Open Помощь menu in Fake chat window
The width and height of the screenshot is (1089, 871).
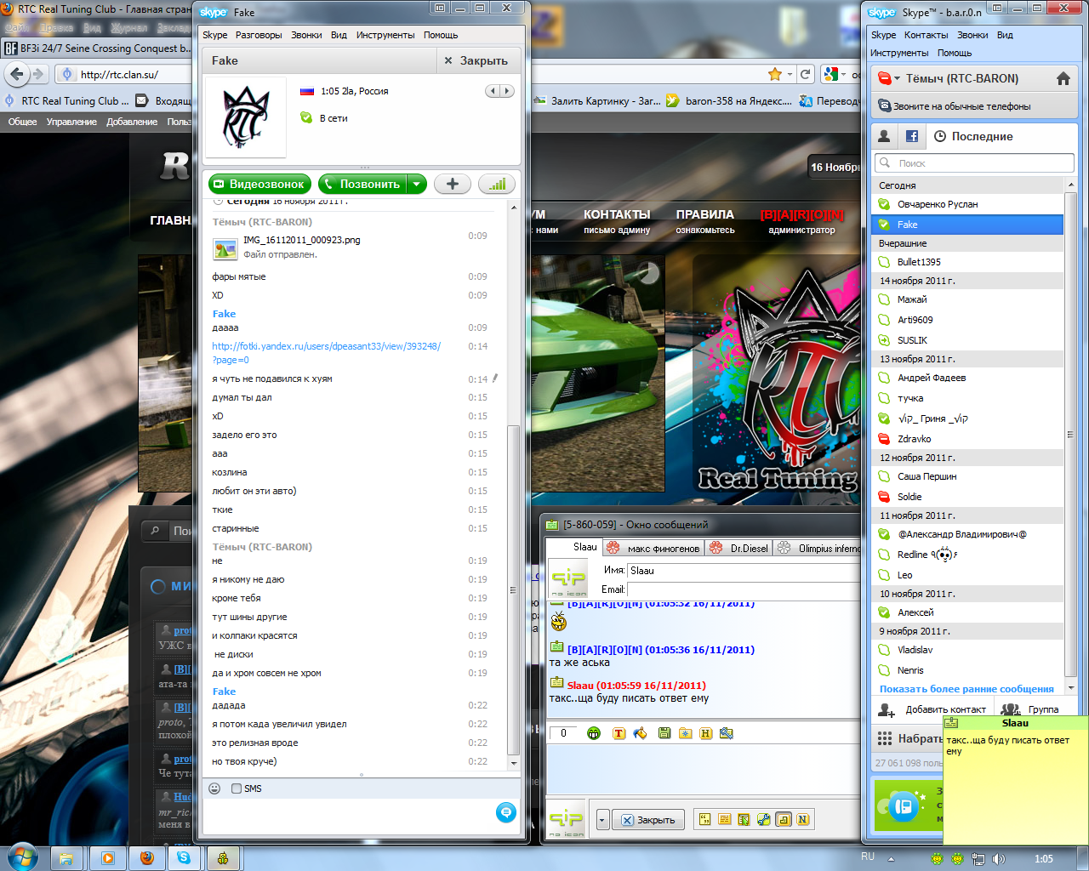(x=441, y=35)
